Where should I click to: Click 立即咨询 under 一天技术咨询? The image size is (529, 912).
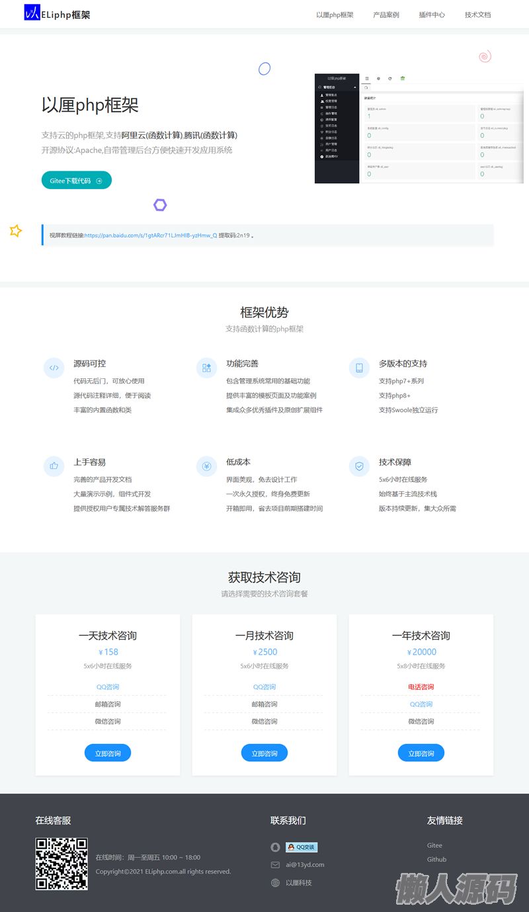(x=108, y=753)
